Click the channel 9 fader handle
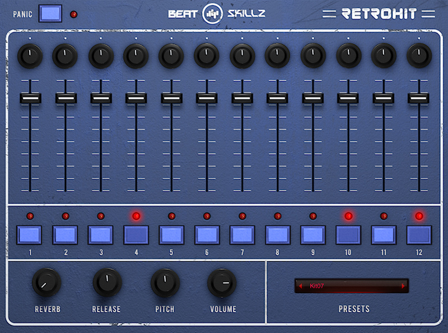 coord(312,98)
